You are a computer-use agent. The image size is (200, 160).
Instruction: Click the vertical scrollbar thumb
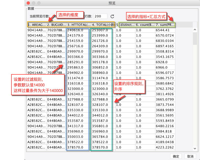click(195, 38)
